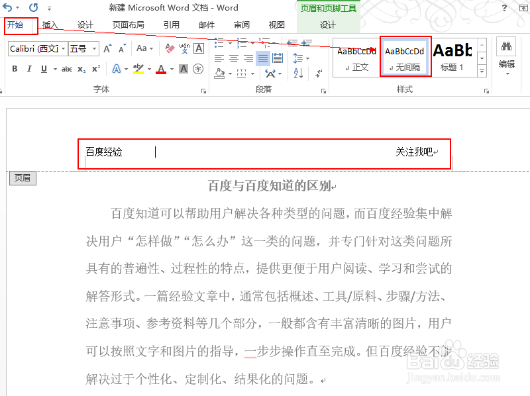Open the 视图 tab
The height and width of the screenshot is (396, 530).
[x=276, y=25]
